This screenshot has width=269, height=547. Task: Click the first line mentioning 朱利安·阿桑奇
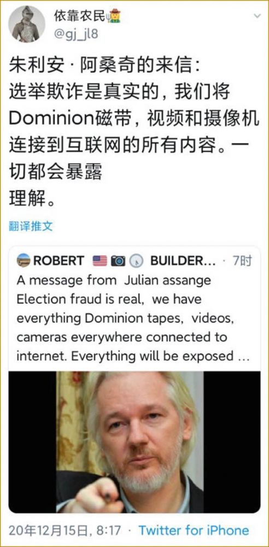(x=105, y=66)
